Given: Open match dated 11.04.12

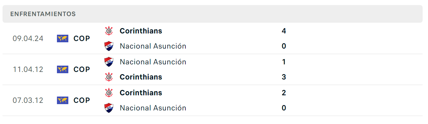Looking at the screenshot, I should click(213, 69).
